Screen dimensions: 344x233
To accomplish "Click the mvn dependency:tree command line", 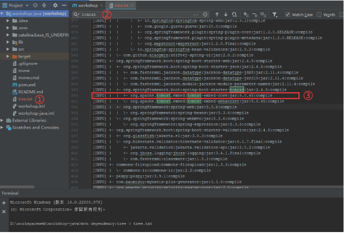I will point(81,223).
